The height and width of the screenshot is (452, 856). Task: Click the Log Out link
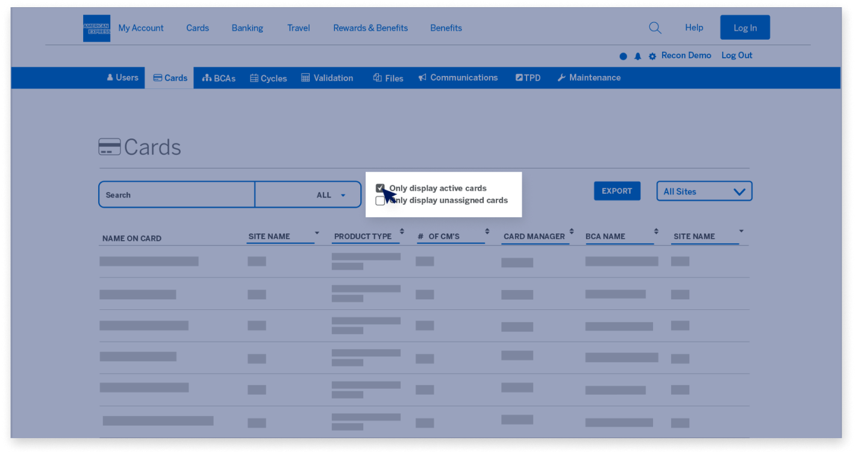click(737, 55)
